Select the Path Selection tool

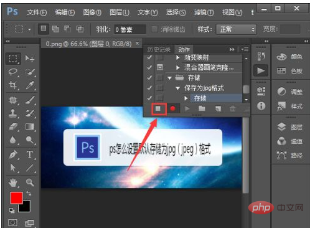[13, 168]
